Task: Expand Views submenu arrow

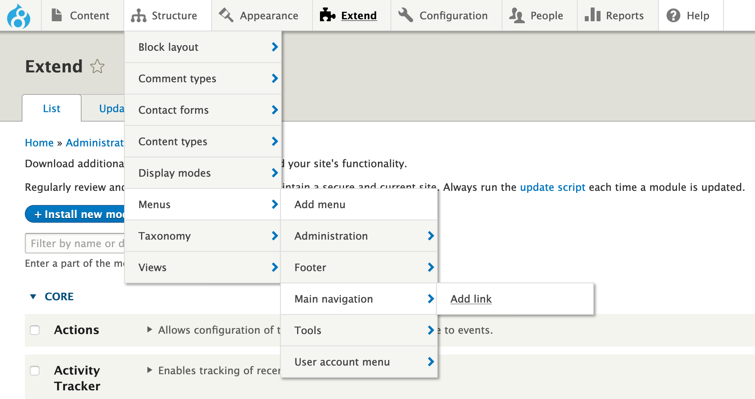Action: click(x=275, y=267)
